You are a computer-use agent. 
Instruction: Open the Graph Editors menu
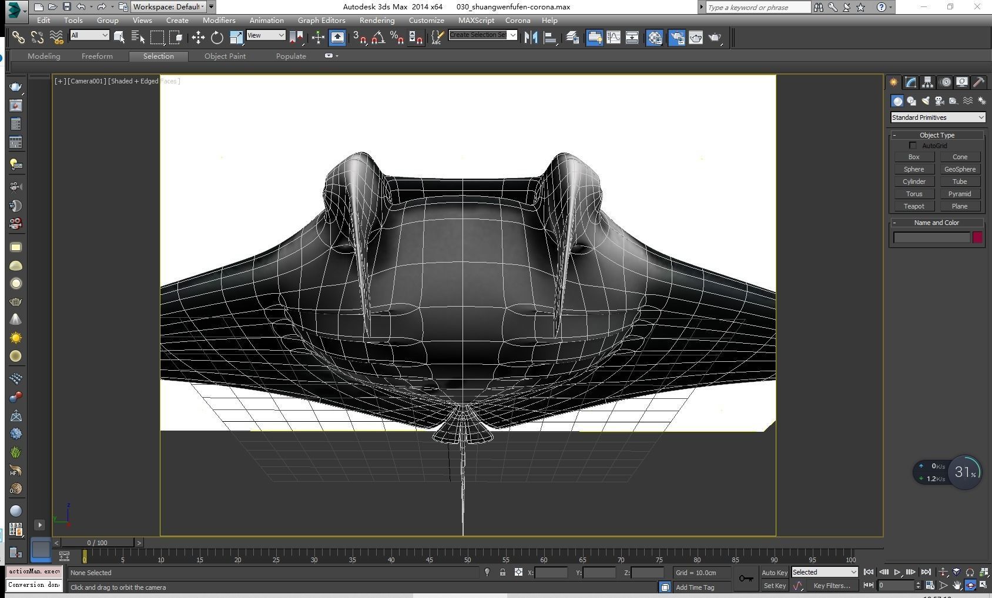click(321, 20)
